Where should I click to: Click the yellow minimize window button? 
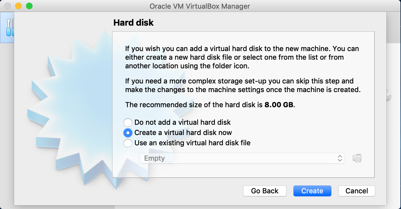click(18, 6)
